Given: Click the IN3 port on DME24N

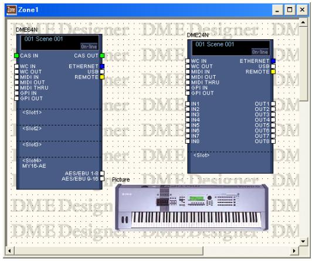Looking at the screenshot, I should coord(188,114).
